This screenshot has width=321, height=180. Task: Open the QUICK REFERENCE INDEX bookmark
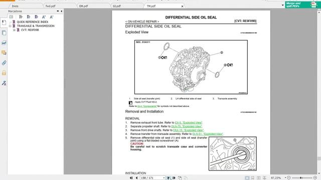[x=33, y=22]
